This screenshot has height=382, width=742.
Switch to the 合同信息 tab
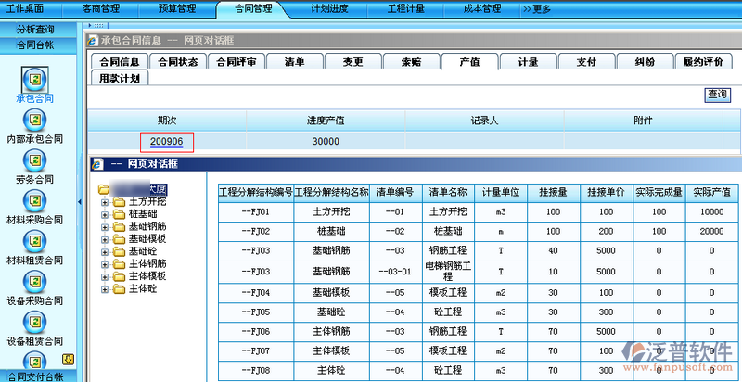pos(118,62)
